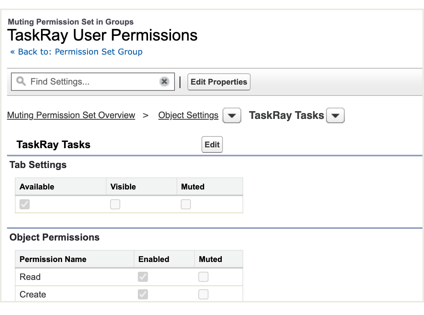Screen dimensions: 424x315
Task: Expand the TaskRay Tasks dropdown arrow
Action: pyautogui.click(x=335, y=115)
